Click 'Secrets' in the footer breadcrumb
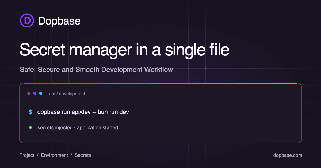 click(x=83, y=155)
